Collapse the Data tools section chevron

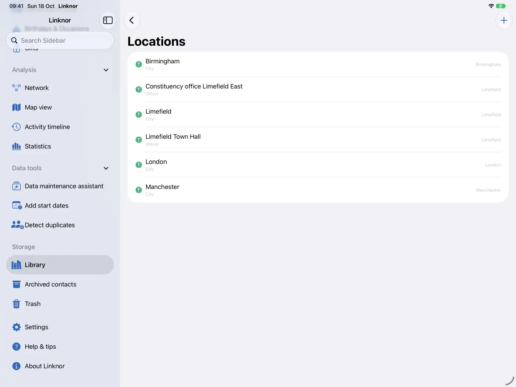[x=106, y=168]
